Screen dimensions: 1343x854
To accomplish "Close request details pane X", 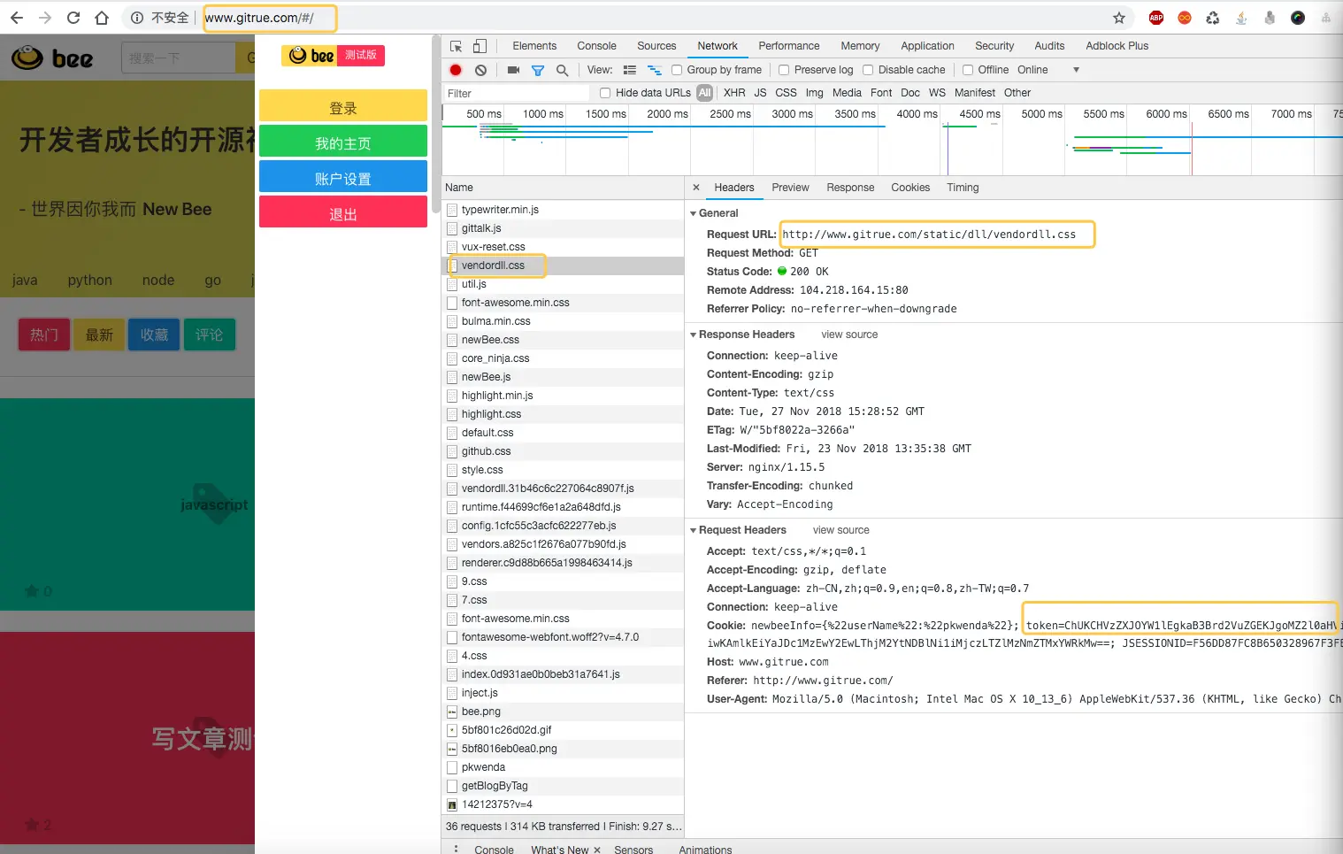I will (696, 188).
